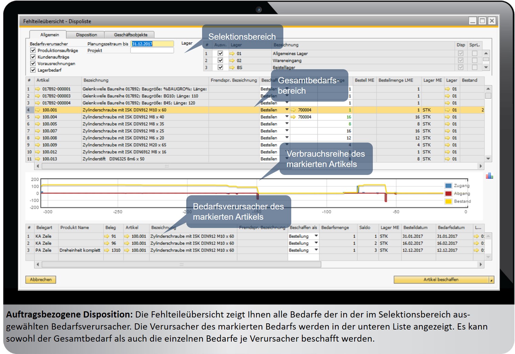This screenshot has width=515, height=354.
Task: Open link arrow for article 100.013
Action: pos(38,159)
